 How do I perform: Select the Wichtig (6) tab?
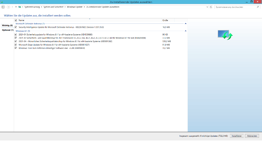(x=7, y=25)
